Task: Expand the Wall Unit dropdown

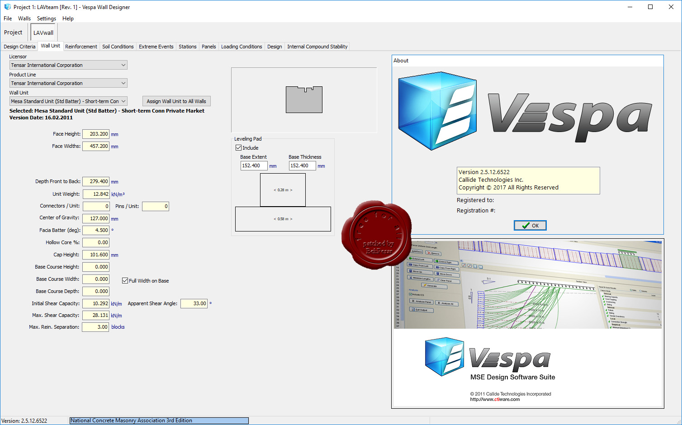Action: (x=68, y=101)
